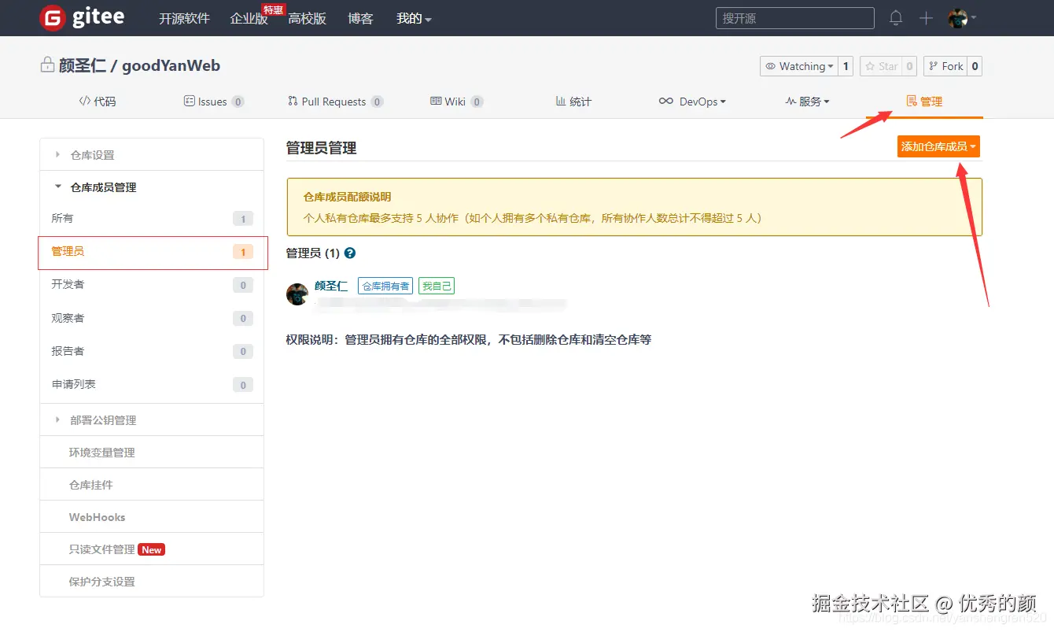Open the Watching dropdown button
This screenshot has height=632, width=1054.
[799, 66]
